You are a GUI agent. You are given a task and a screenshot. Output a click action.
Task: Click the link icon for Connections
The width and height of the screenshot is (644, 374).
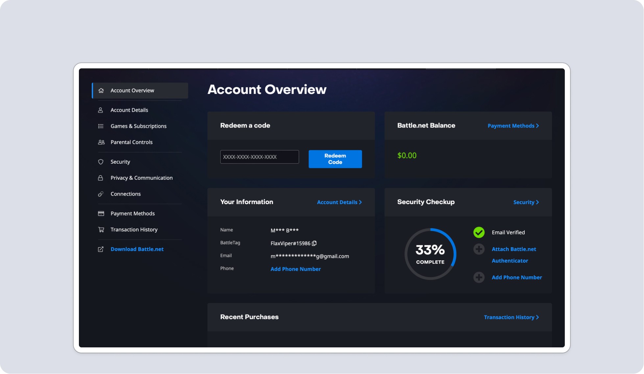click(x=101, y=194)
